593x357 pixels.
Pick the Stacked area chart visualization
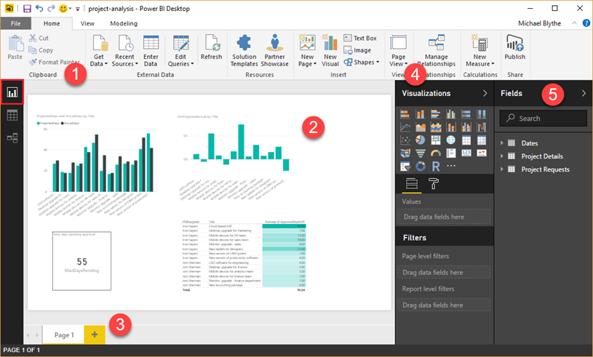pyautogui.click(x=436, y=127)
